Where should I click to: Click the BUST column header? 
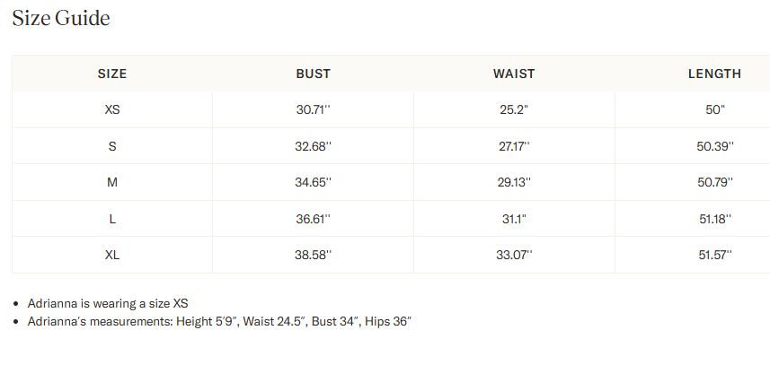tap(314, 74)
